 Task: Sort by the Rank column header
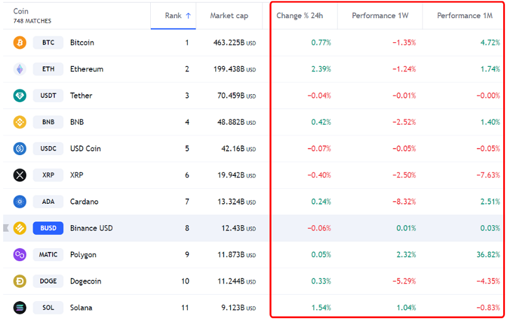click(x=177, y=16)
